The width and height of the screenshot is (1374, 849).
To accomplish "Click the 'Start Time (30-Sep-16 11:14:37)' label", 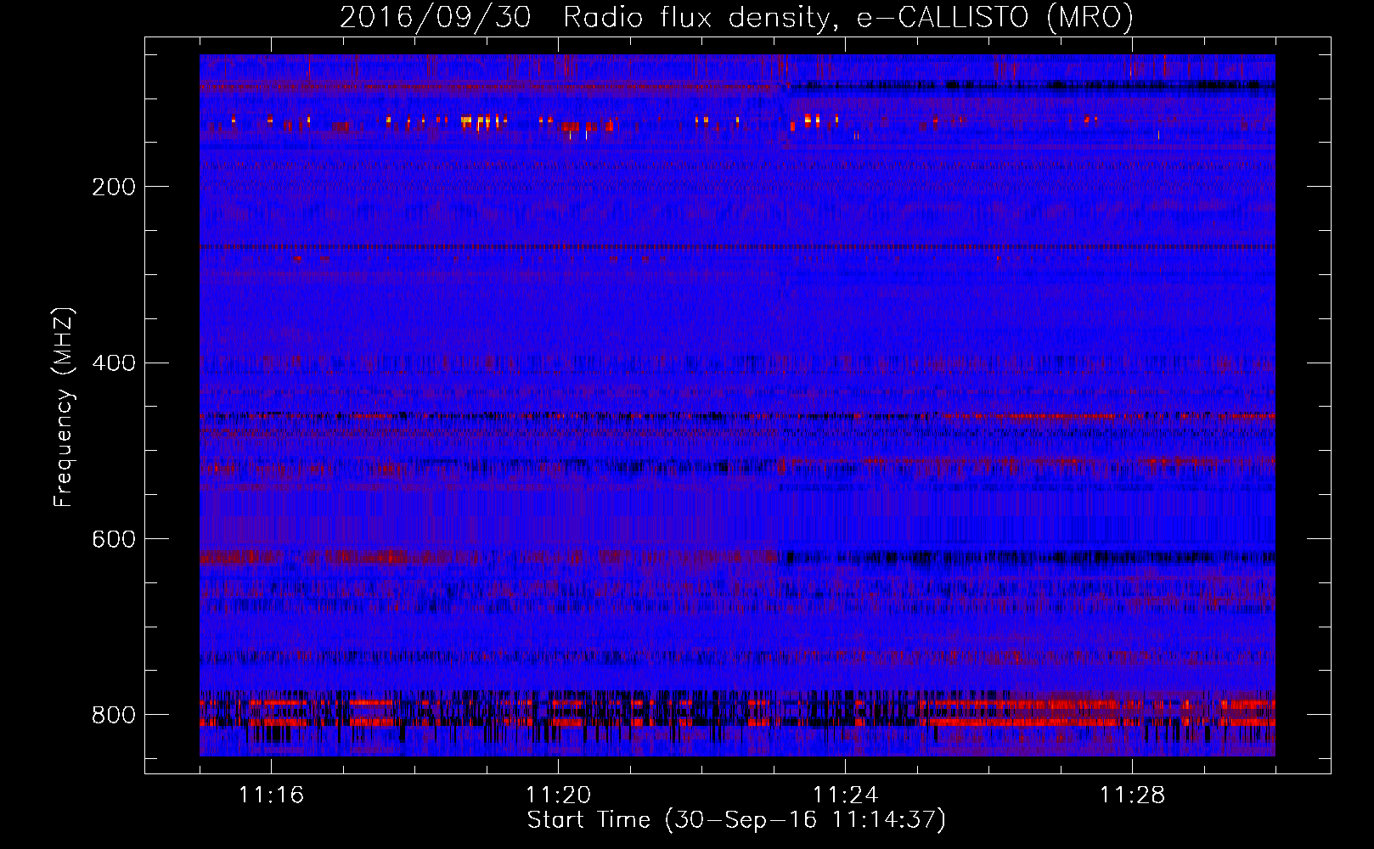I will 736,820.
